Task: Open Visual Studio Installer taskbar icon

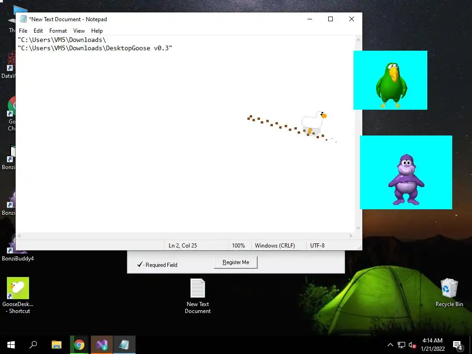Action: [x=102, y=345]
